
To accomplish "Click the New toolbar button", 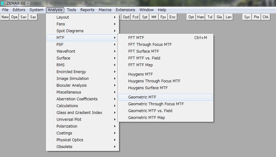I will tap(5, 17).
